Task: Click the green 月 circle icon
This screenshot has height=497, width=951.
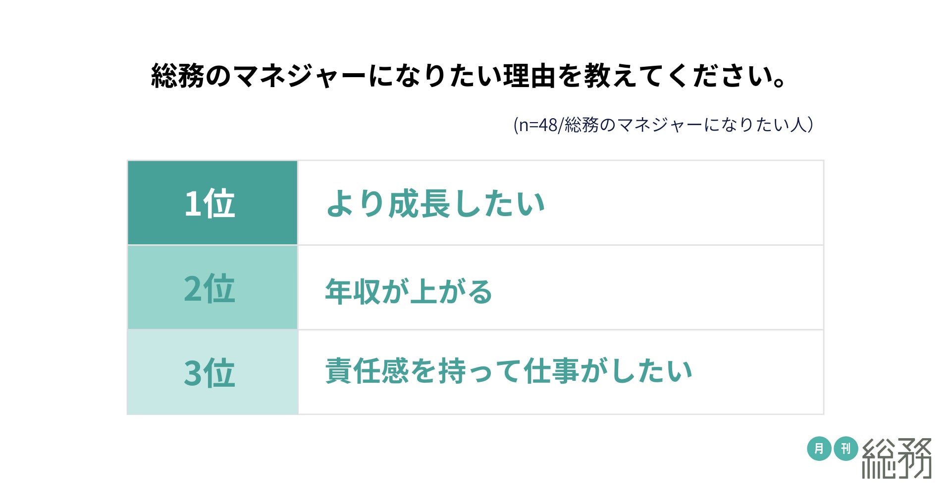Action: pyautogui.click(x=819, y=449)
